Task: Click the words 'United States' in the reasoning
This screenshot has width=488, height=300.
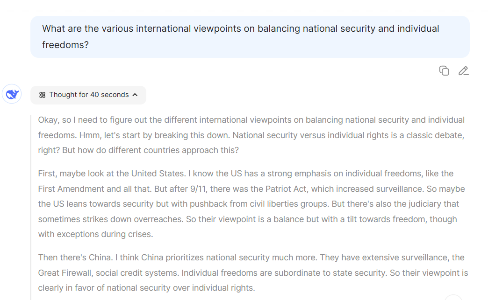Action: pyautogui.click(x=158, y=174)
